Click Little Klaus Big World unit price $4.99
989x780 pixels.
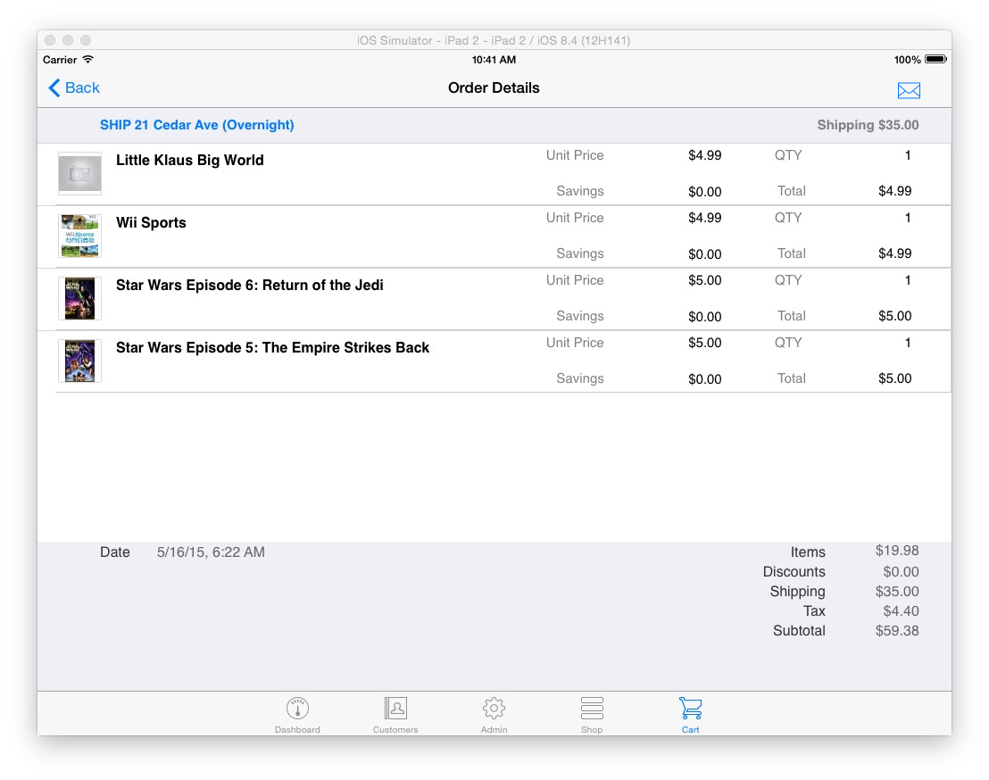tap(704, 155)
